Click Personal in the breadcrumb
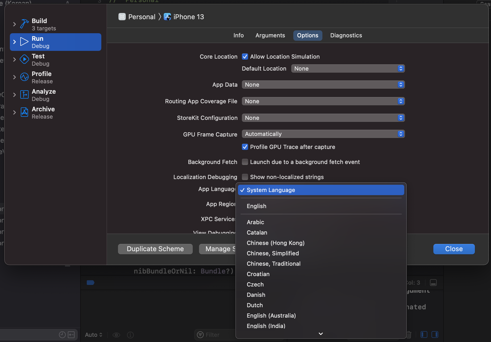Viewport: 491px width, 342px height. [142, 17]
